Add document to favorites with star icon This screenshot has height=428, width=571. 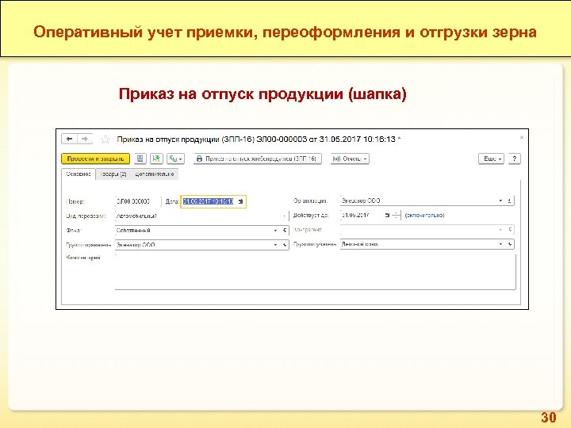point(105,139)
